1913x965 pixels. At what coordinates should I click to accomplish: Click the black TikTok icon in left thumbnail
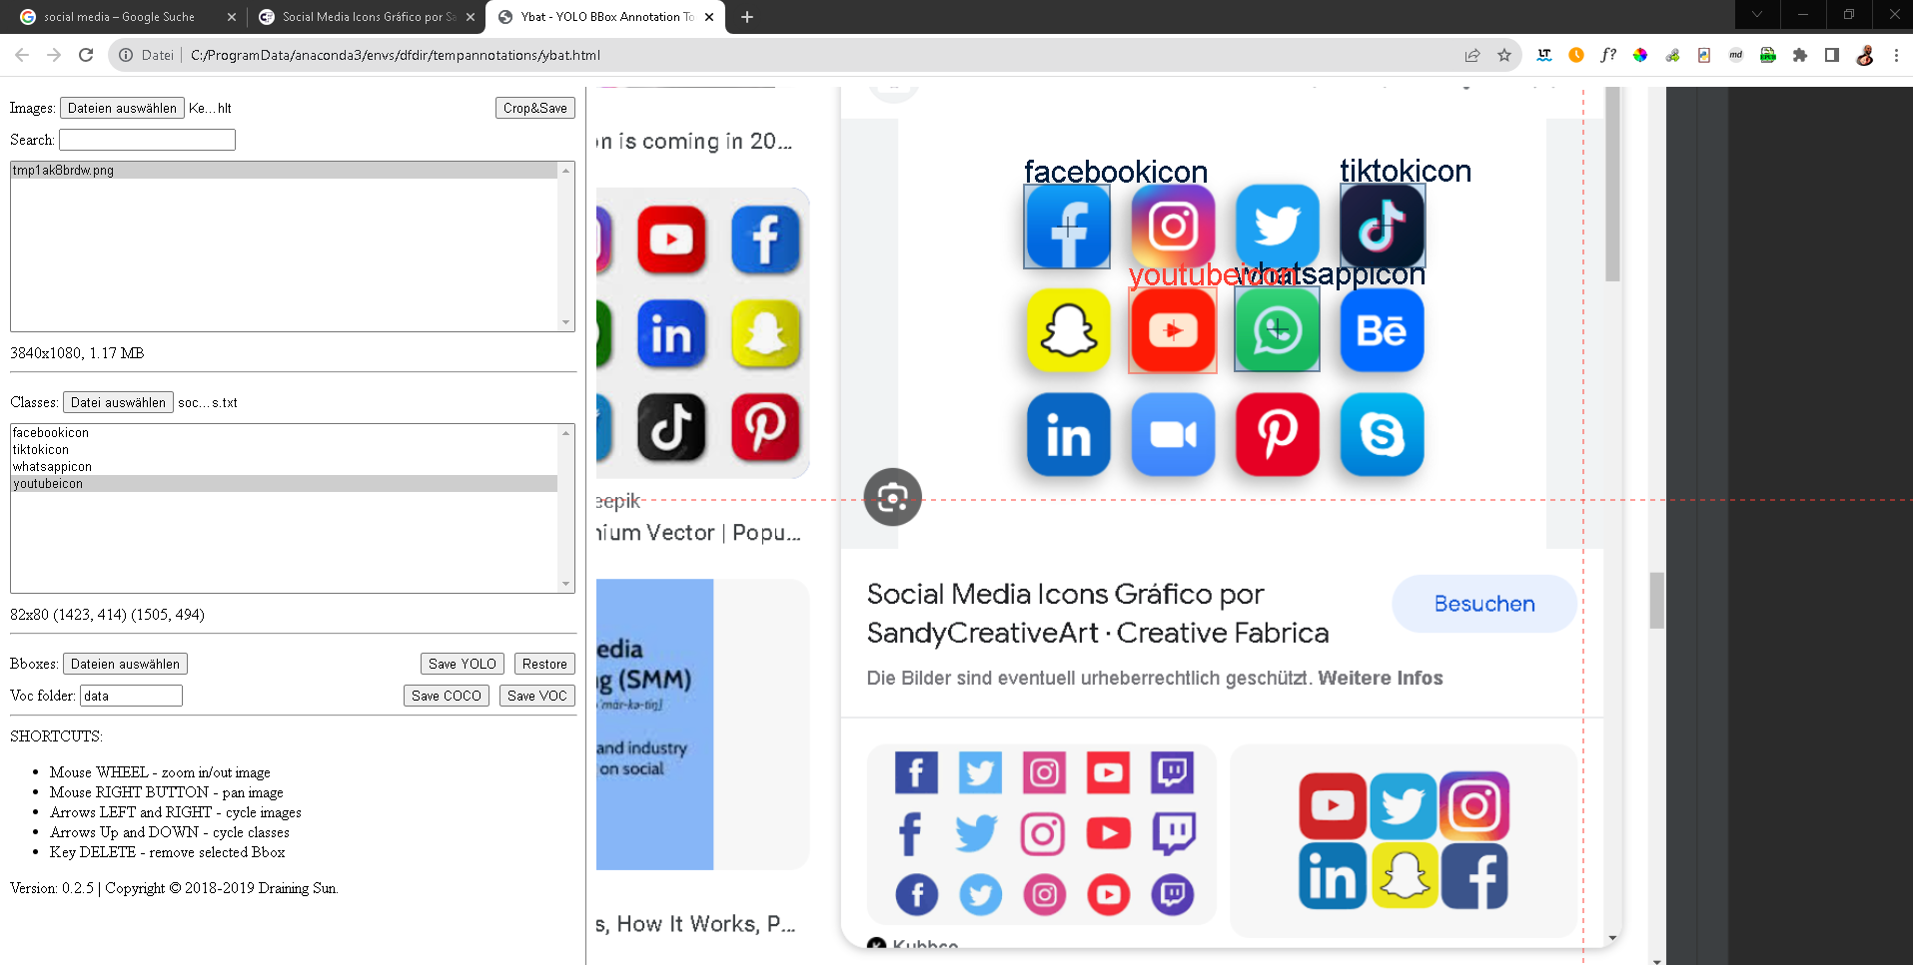(x=671, y=428)
